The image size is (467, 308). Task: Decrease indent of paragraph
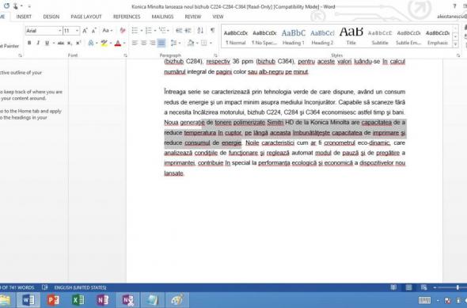(x=179, y=30)
